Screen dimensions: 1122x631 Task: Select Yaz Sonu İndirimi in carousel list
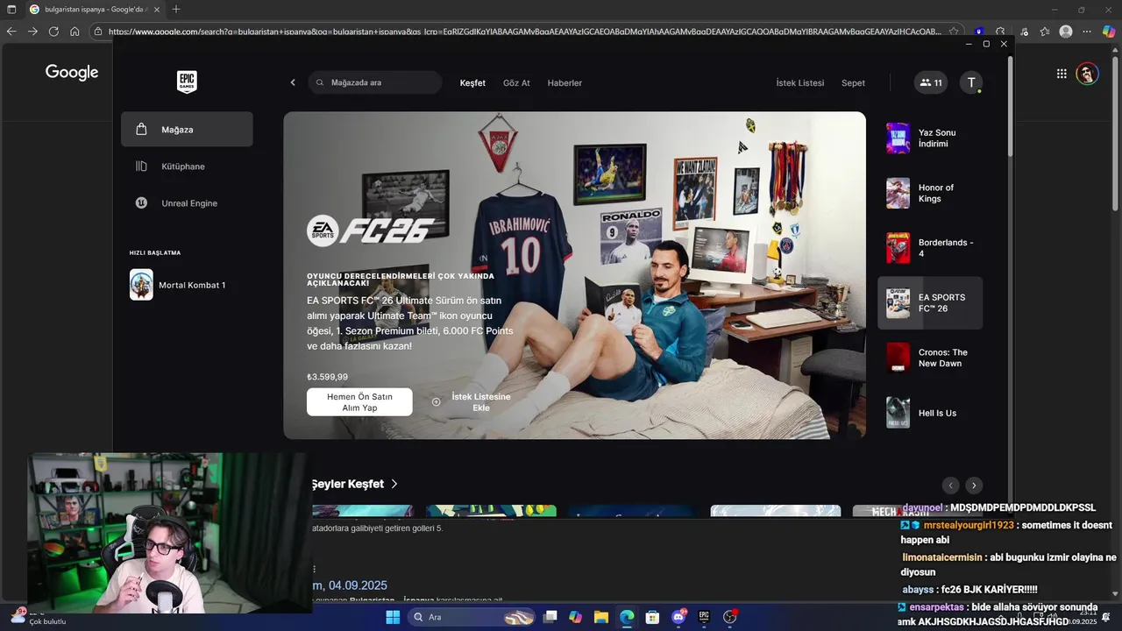(x=930, y=138)
